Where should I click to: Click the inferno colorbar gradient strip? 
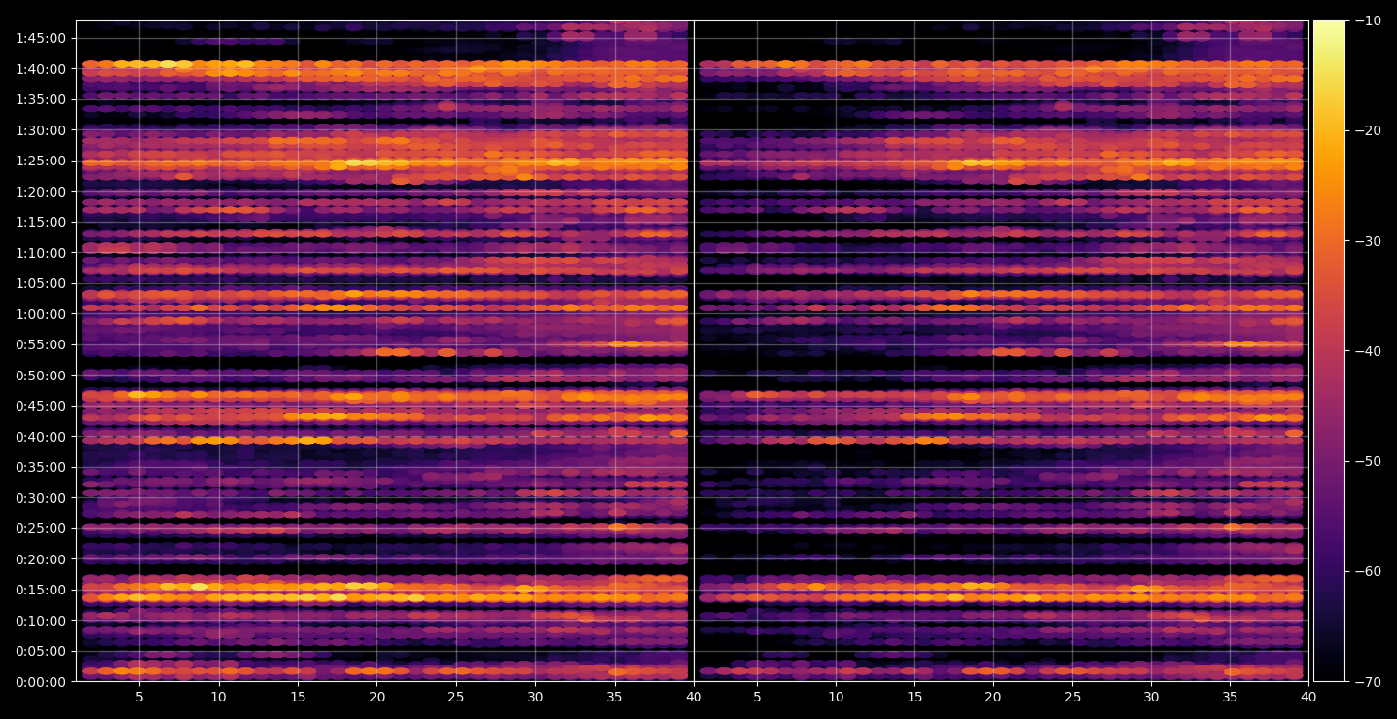[1330, 351]
